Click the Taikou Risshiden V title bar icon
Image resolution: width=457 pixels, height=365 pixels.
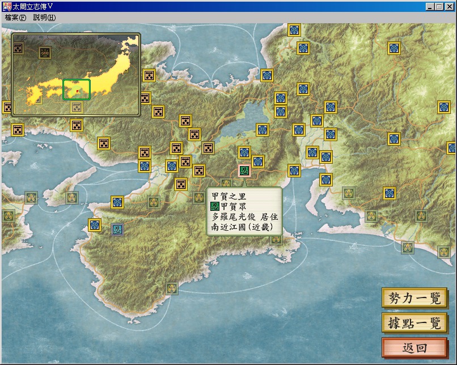pyautogui.click(x=7, y=6)
